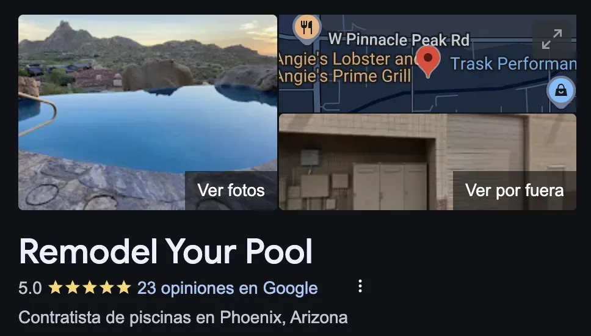The image size is (591, 336).
Task: Expand the map to full view
Action: [x=552, y=39]
